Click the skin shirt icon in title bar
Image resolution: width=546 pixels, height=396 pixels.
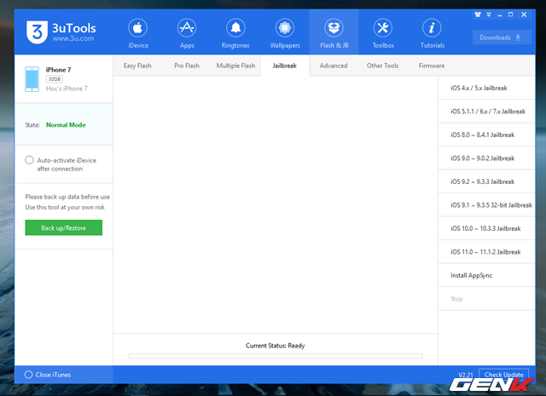(x=478, y=14)
